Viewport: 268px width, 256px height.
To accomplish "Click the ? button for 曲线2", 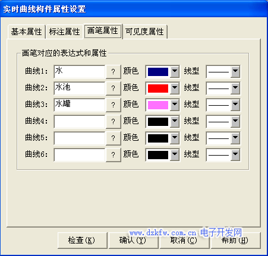I will tap(113, 88).
